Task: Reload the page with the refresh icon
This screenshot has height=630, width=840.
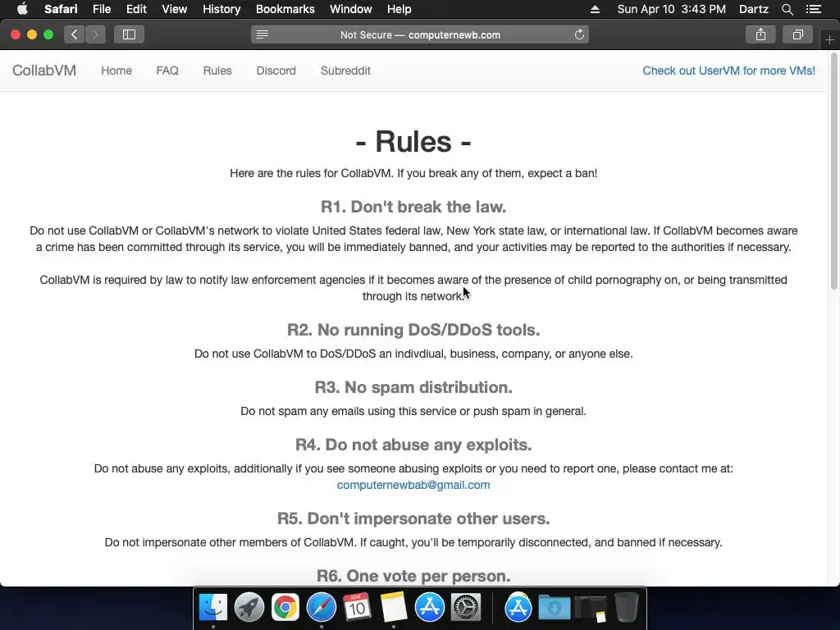Action: [579, 34]
